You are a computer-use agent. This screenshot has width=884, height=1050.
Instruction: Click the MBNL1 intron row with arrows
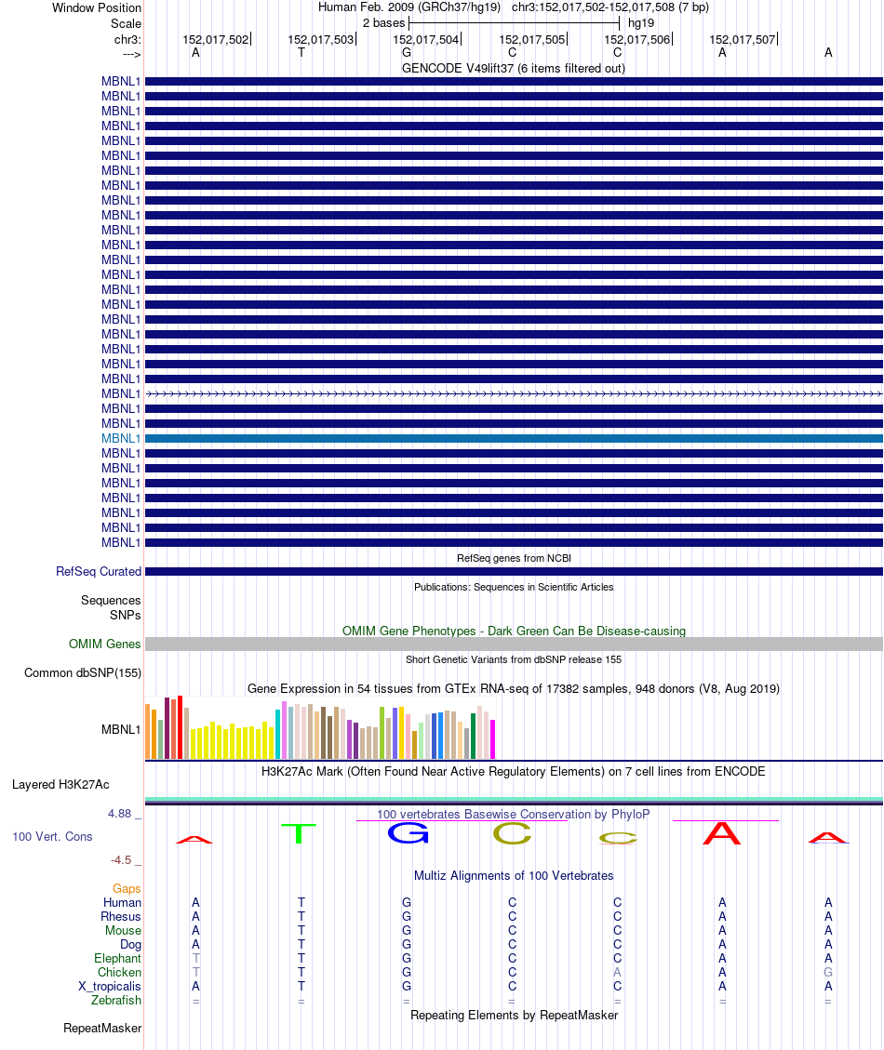pyautogui.click(x=514, y=393)
